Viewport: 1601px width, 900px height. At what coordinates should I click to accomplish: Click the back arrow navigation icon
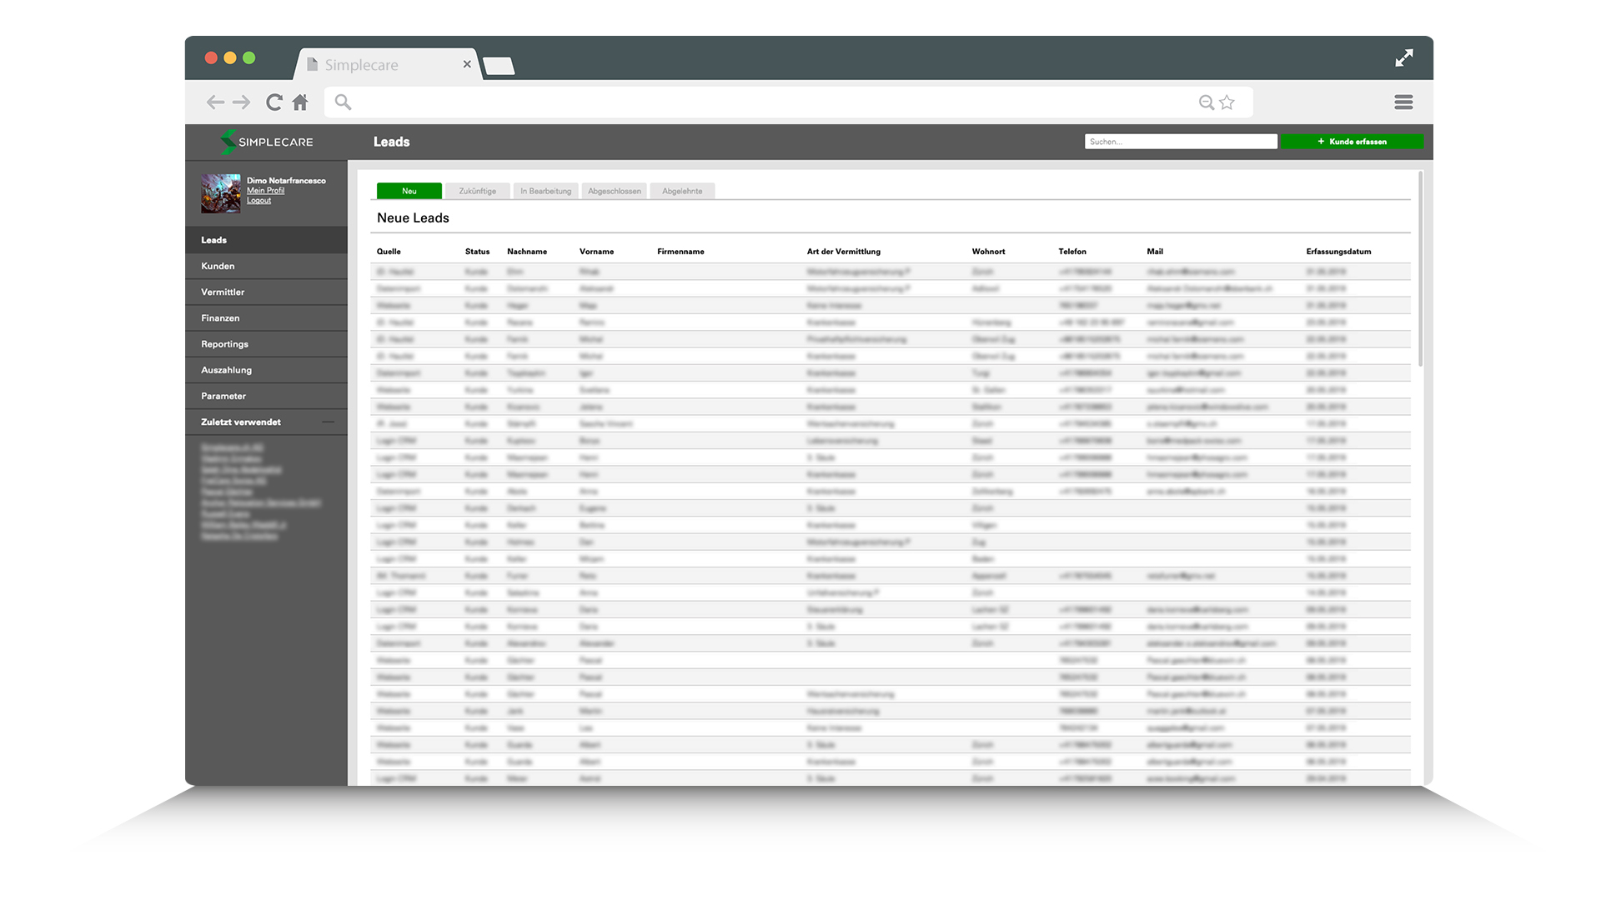point(217,101)
